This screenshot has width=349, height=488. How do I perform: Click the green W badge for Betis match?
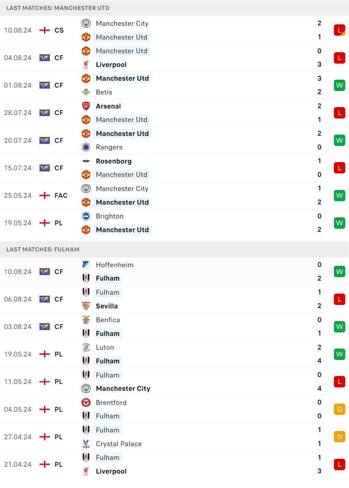(x=339, y=85)
